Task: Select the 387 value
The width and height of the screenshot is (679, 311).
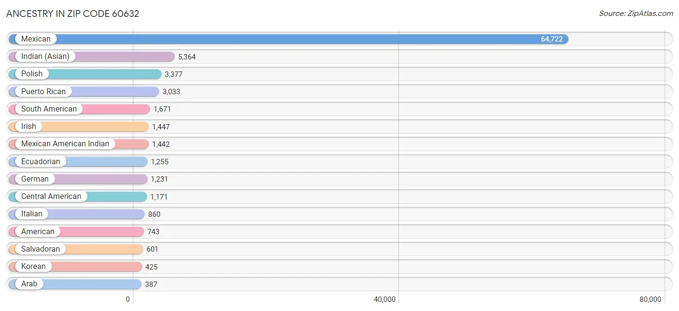Action: (x=151, y=284)
